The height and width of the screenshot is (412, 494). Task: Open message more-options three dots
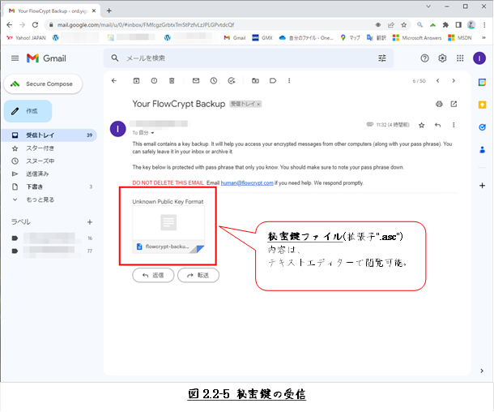454,125
